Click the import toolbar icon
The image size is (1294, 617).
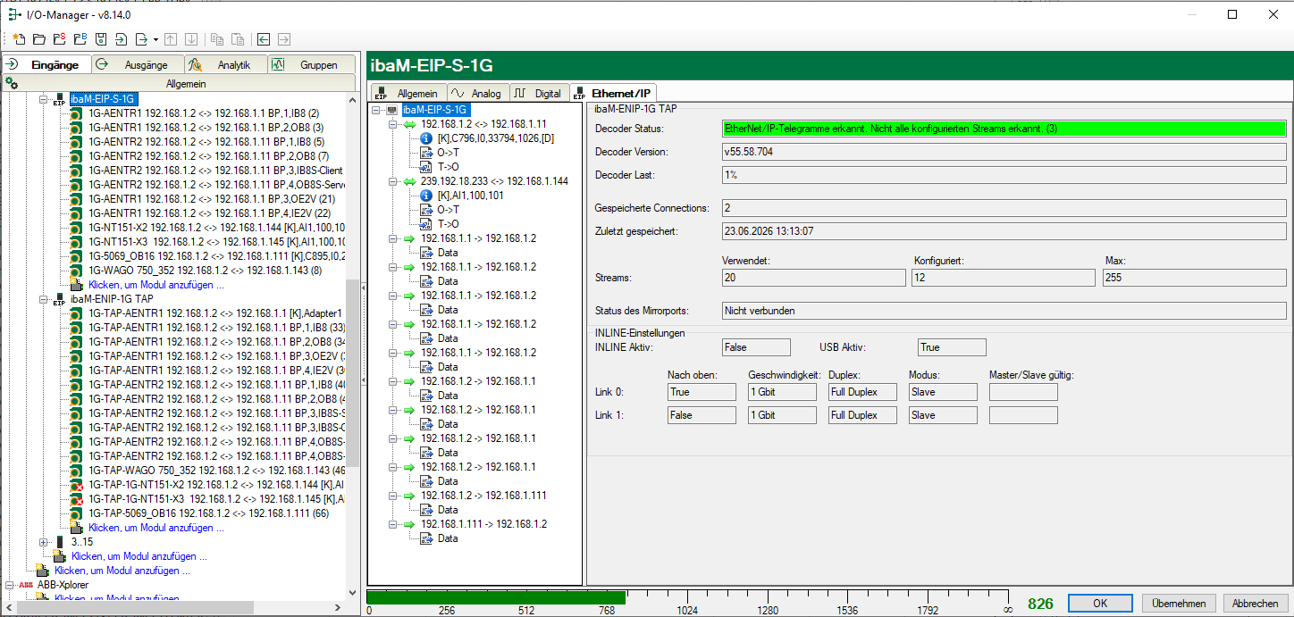pos(121,39)
